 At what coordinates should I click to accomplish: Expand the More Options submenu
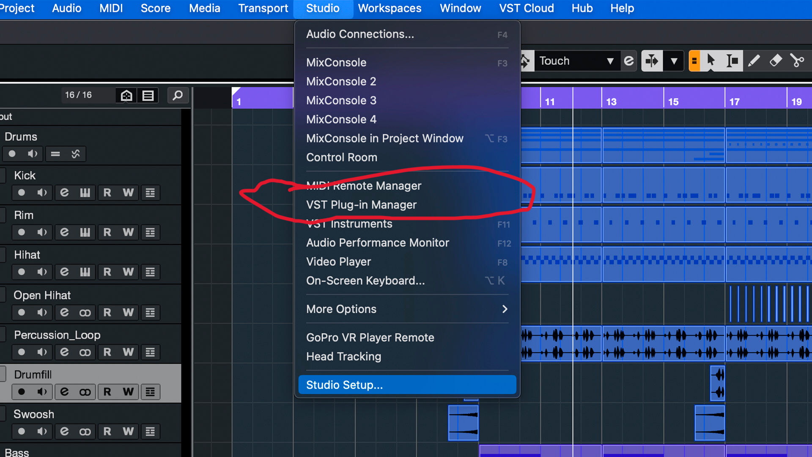tap(407, 309)
